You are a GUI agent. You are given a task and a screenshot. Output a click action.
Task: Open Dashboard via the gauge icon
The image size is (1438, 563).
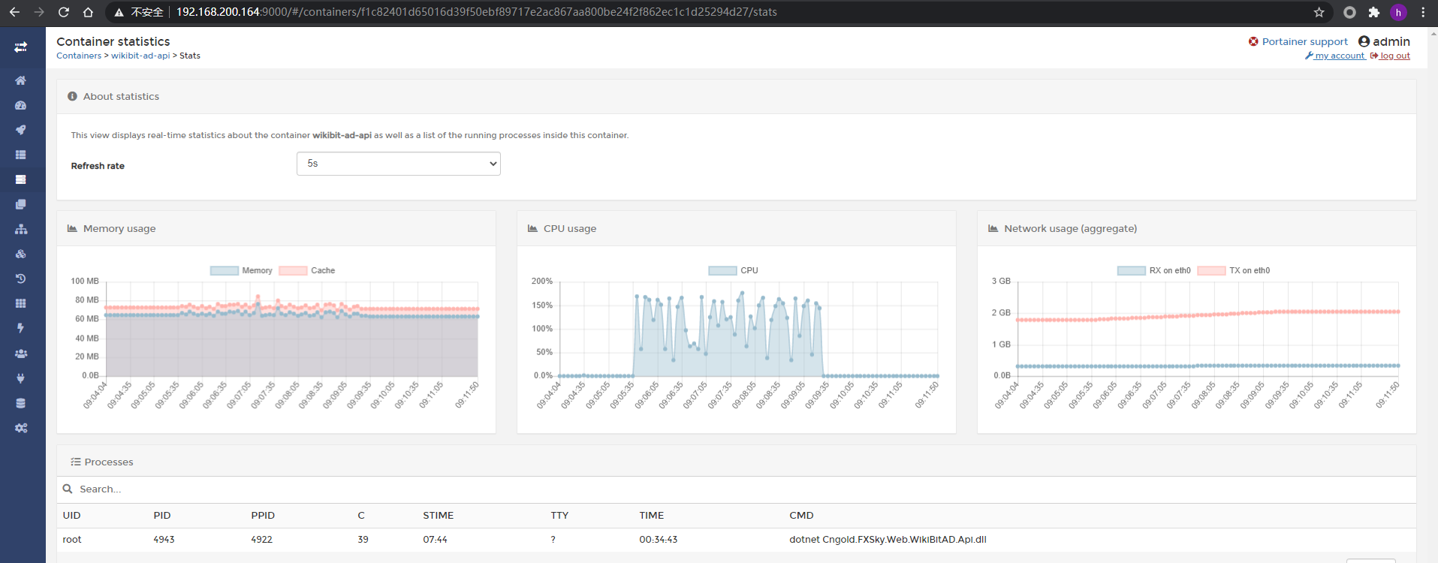21,105
